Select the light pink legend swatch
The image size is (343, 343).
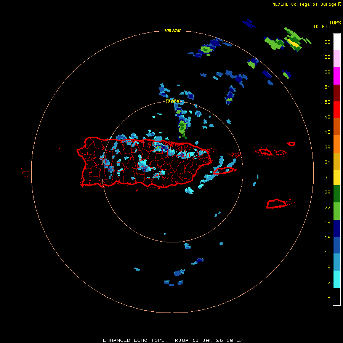click(337, 59)
